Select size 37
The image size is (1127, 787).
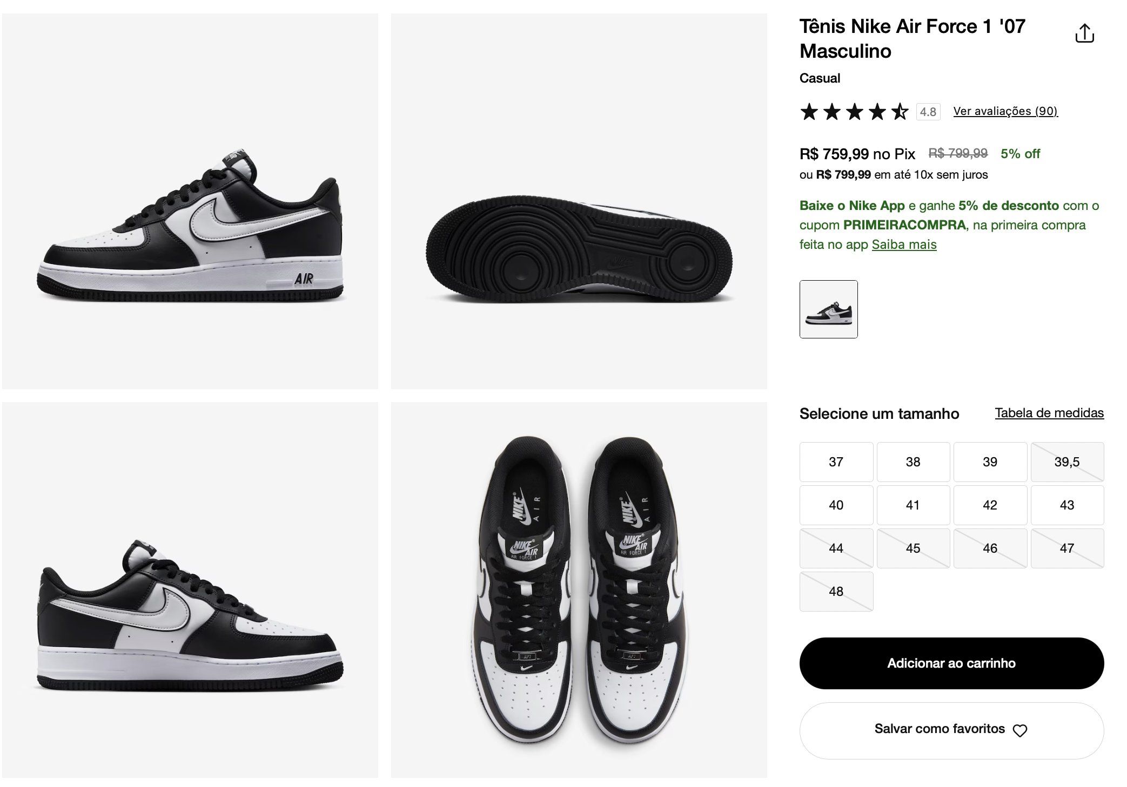[836, 462]
